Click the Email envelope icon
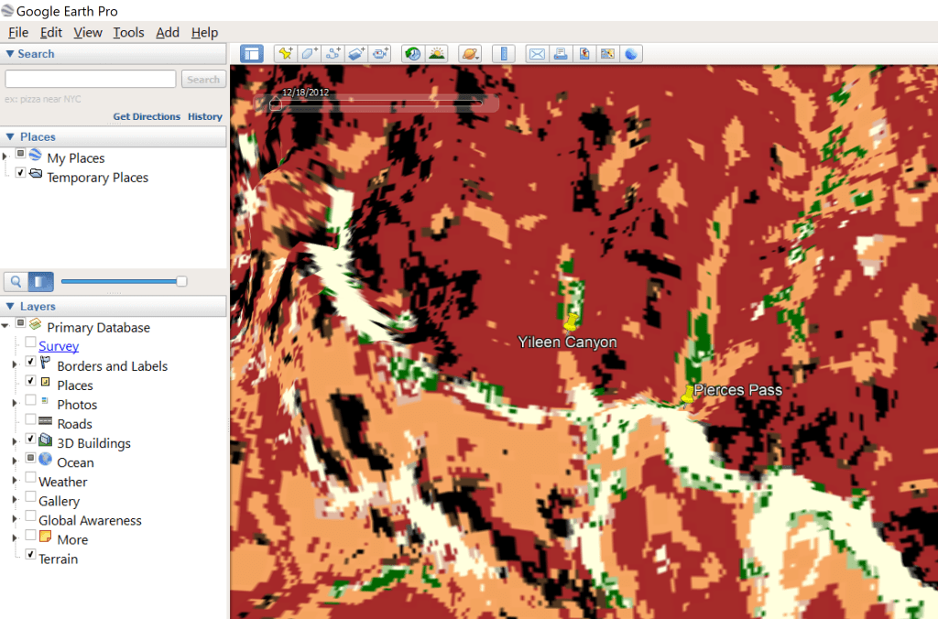The image size is (938, 619). pyautogui.click(x=537, y=54)
